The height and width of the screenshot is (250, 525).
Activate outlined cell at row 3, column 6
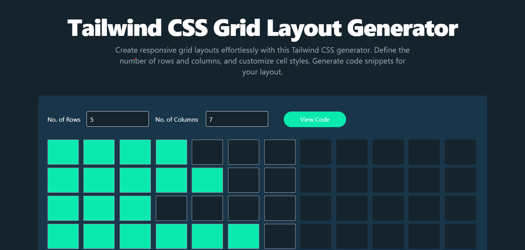coord(244,208)
